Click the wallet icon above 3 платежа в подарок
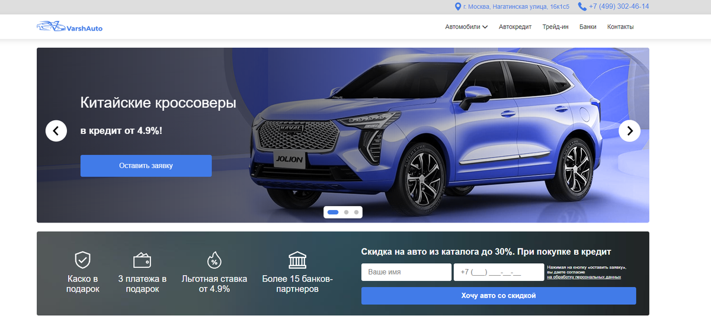This screenshot has width=711, height=326. pyautogui.click(x=142, y=260)
